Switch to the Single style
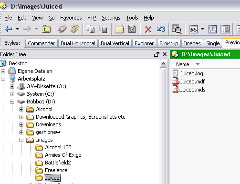The image size is (240, 184). (x=213, y=43)
